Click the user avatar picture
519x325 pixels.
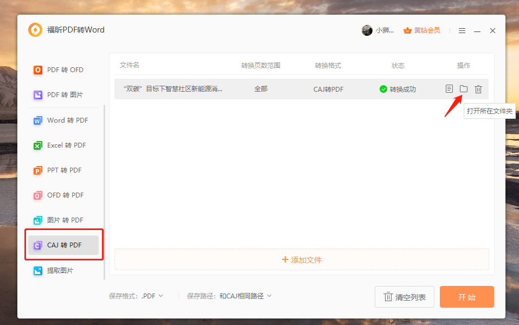[367, 30]
